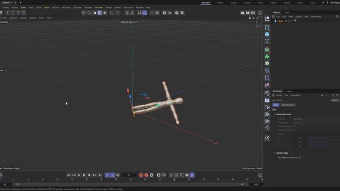The width and height of the screenshot is (340, 191).
Task: Click the New Layout button
Action: coord(335,3)
